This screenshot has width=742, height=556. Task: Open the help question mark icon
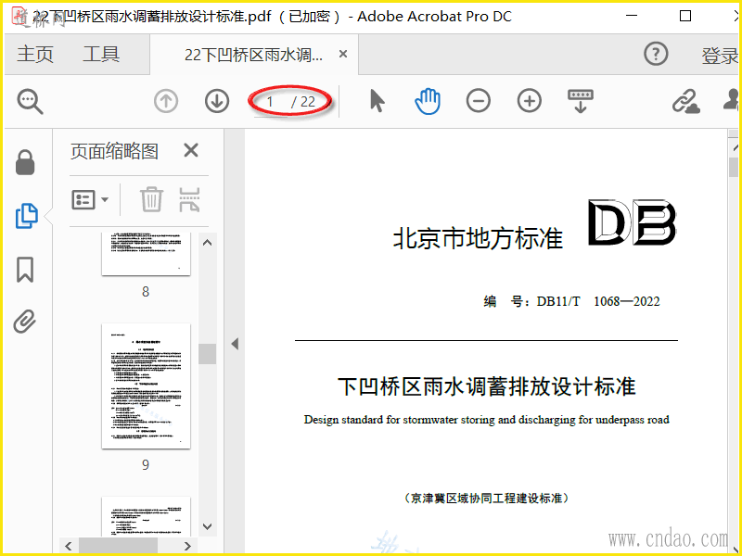point(656,54)
